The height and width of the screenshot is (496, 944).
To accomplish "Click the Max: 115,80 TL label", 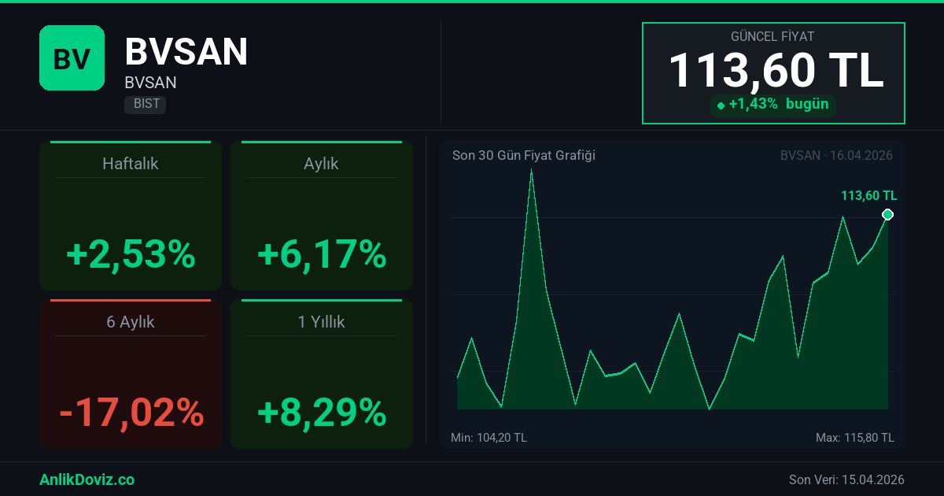I will (x=855, y=437).
